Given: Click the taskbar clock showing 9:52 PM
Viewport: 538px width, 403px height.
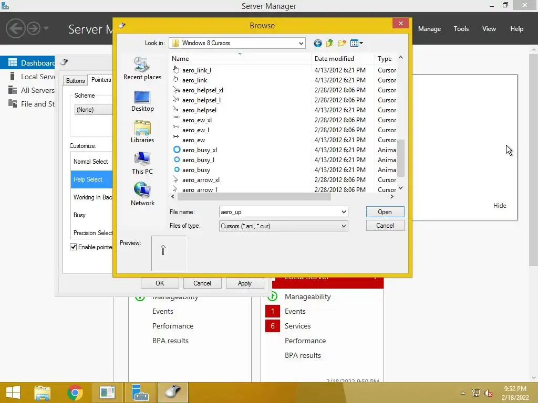Looking at the screenshot, I should point(515,393).
